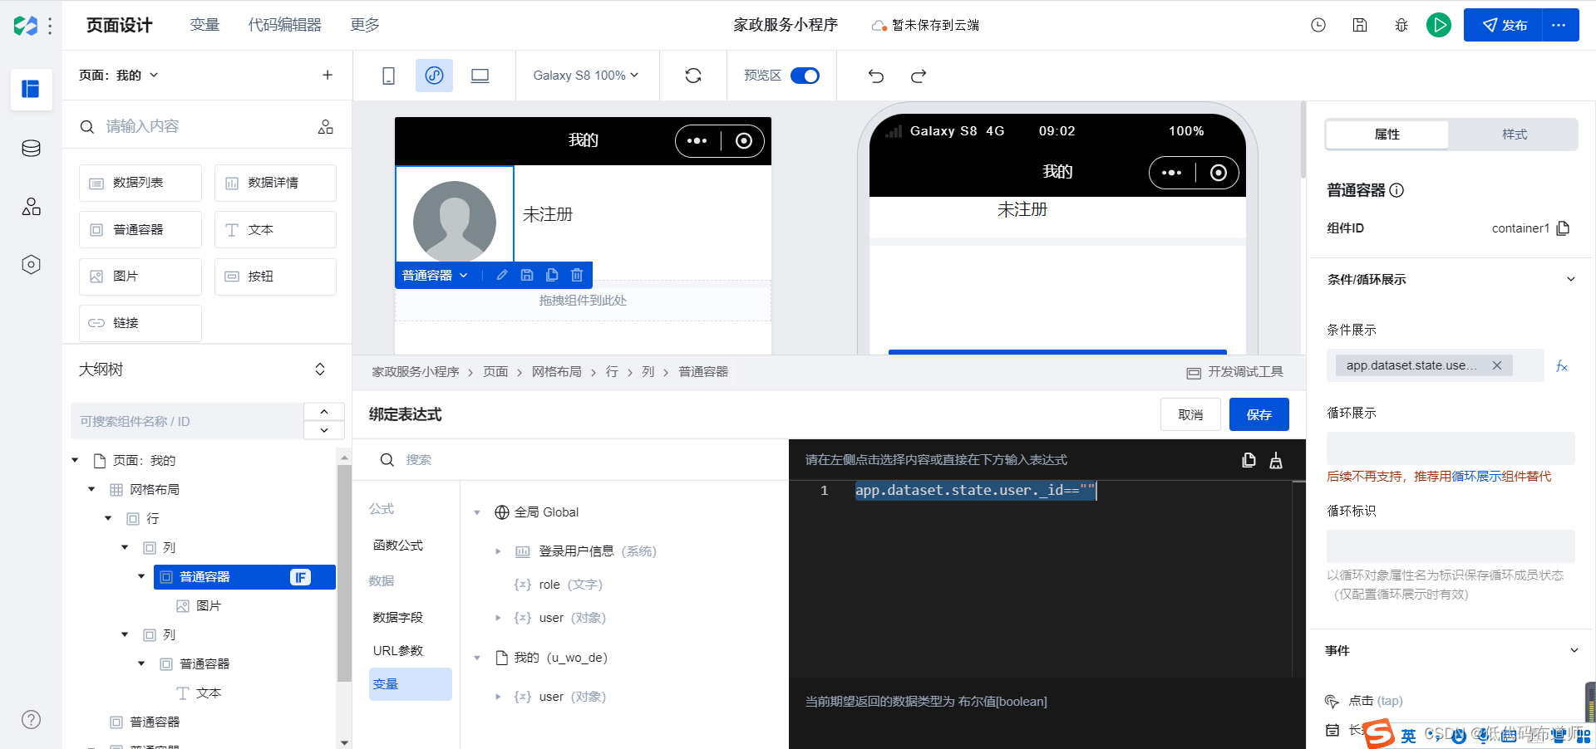This screenshot has height=749, width=1596.
Task: Collapse the 事件 section
Action: (1574, 650)
